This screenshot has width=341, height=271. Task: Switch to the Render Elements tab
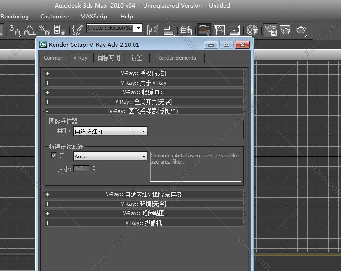[x=176, y=58]
